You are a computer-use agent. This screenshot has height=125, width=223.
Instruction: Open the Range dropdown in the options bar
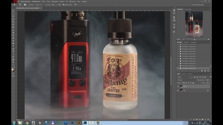point(39,5)
